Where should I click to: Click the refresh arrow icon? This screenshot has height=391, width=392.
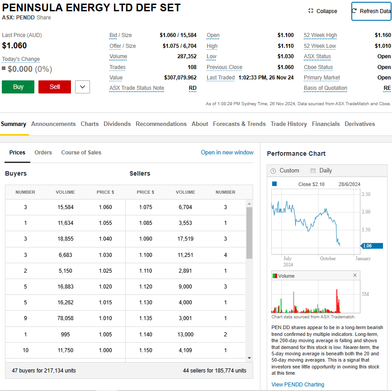[354, 11]
